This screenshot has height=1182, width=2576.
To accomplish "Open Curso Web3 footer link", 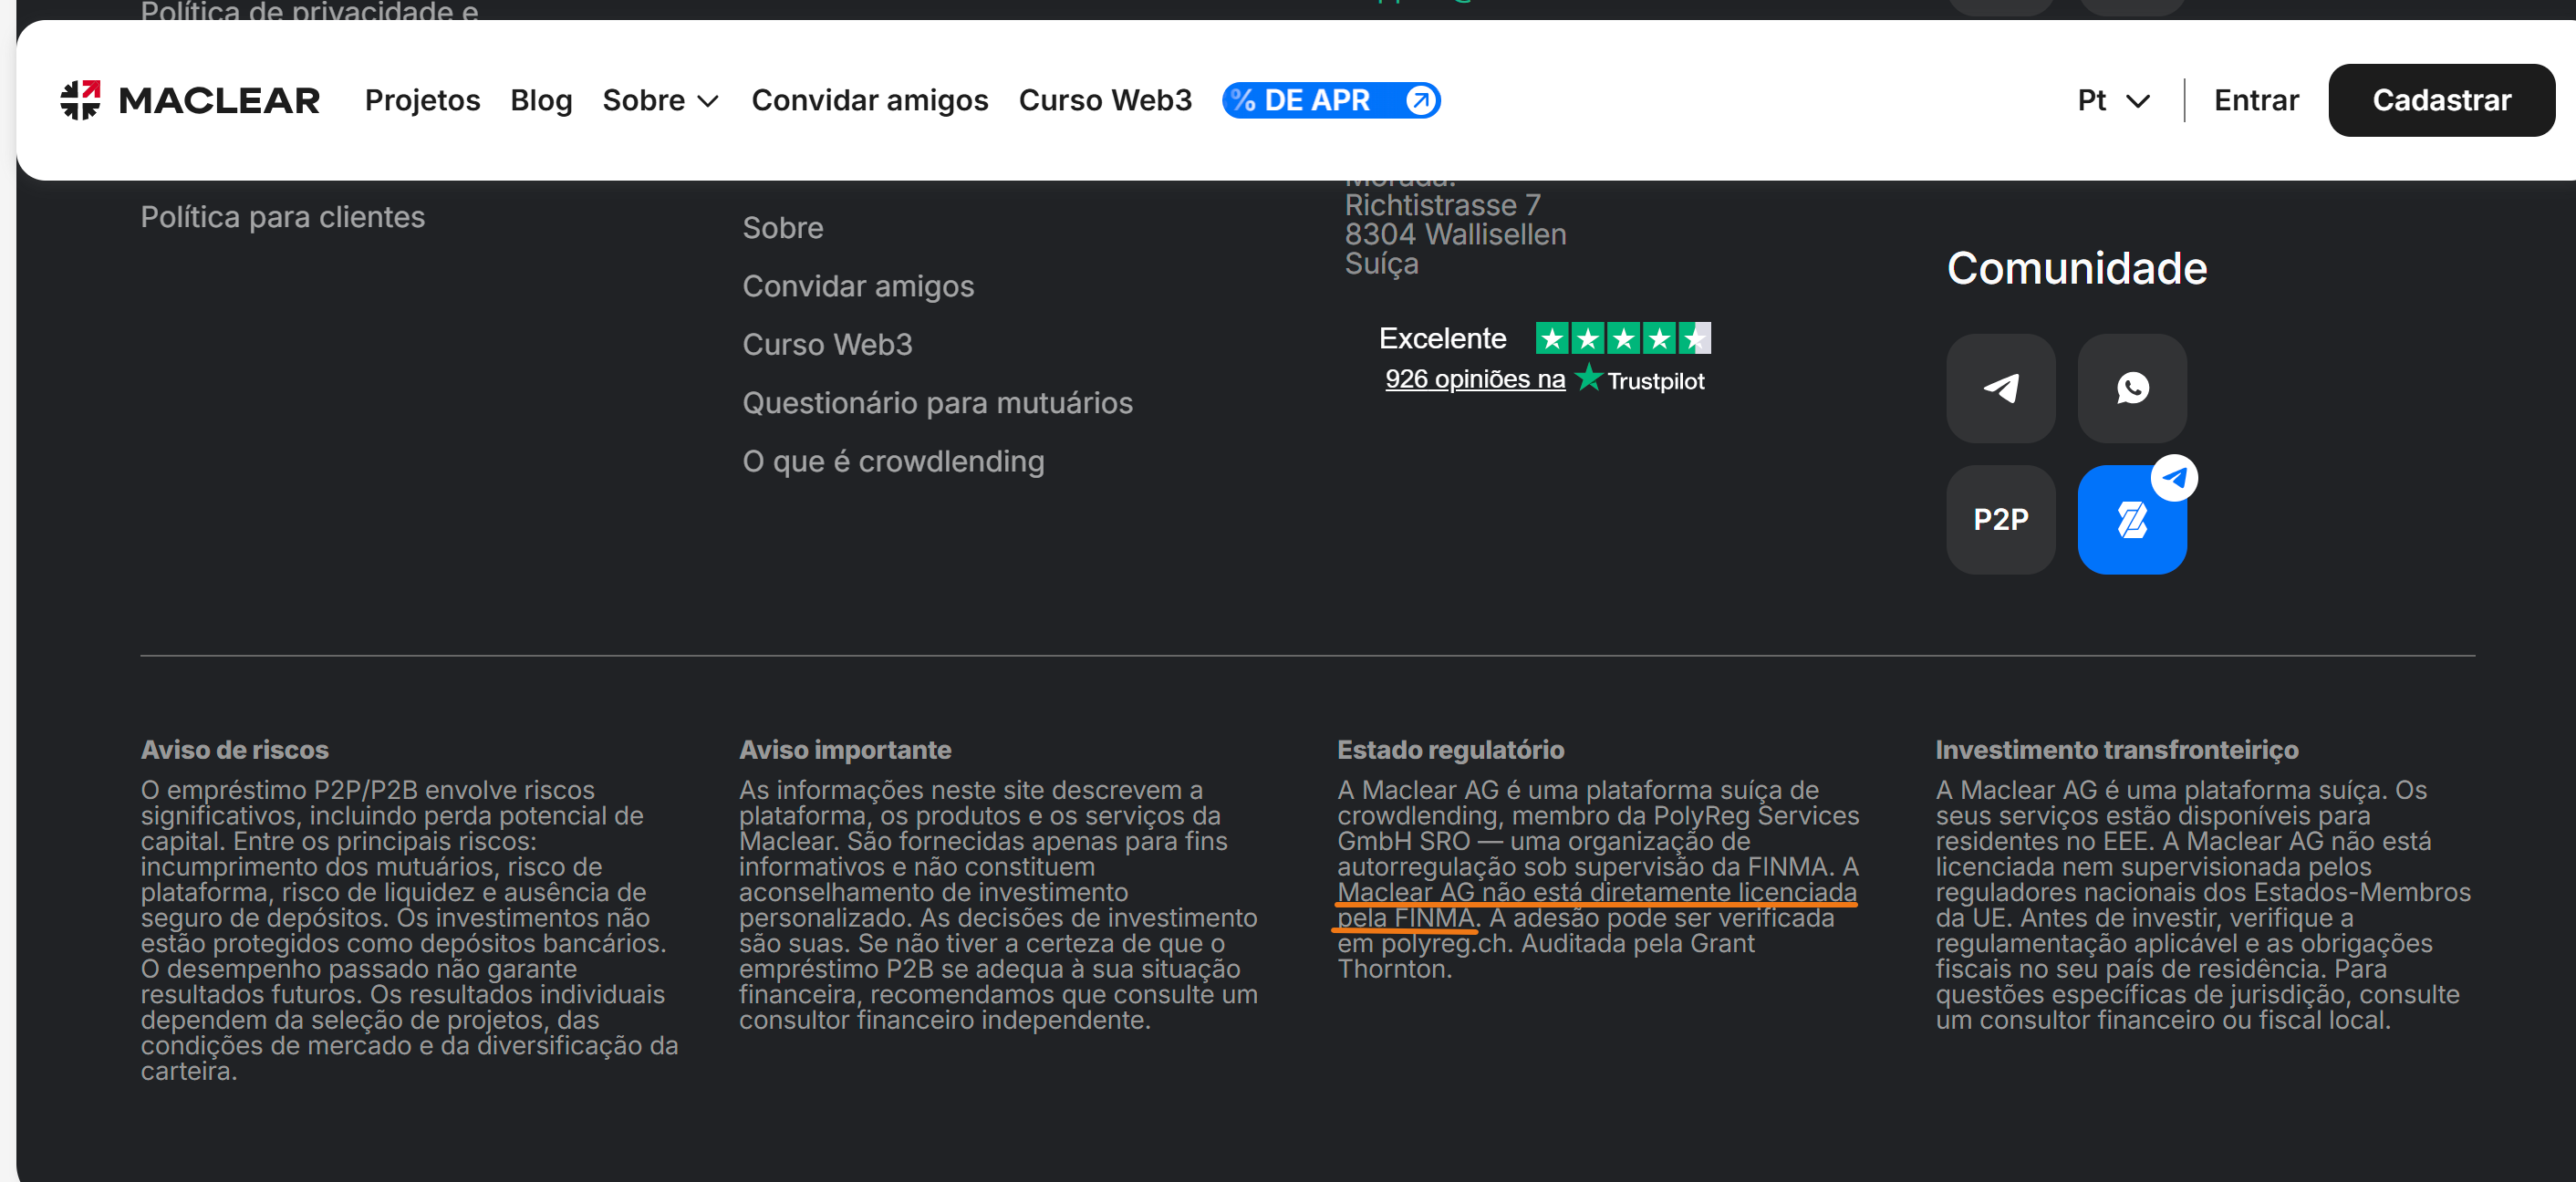I will pos(827,344).
